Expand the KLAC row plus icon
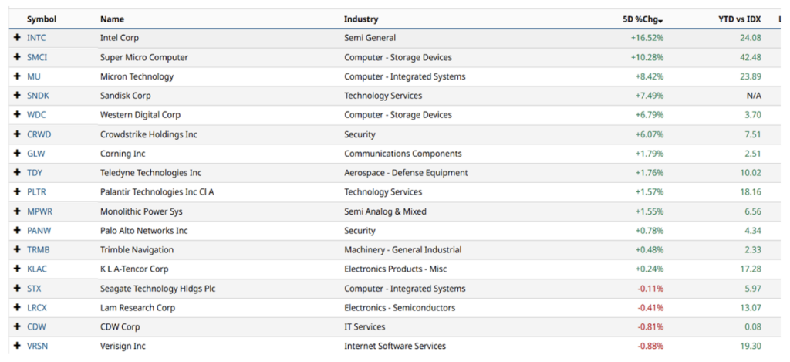Screen dimensions: 790x362 point(17,269)
